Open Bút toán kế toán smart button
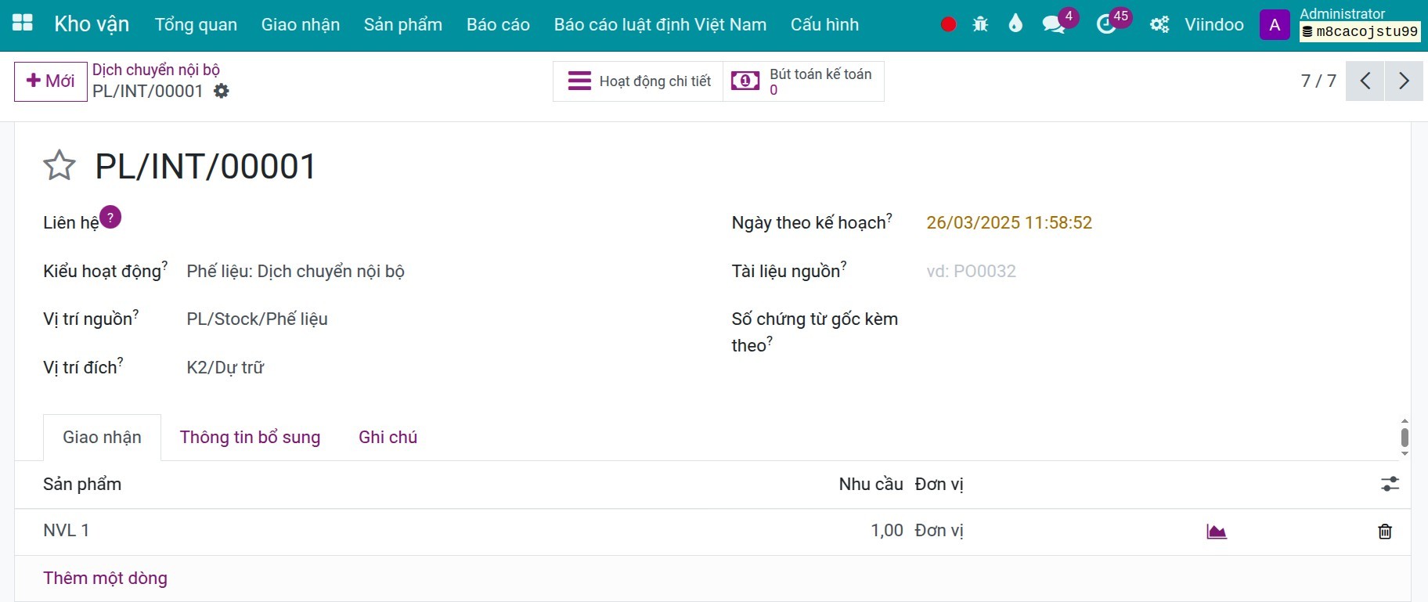Image resolution: width=1428 pixels, height=602 pixels. [x=803, y=81]
